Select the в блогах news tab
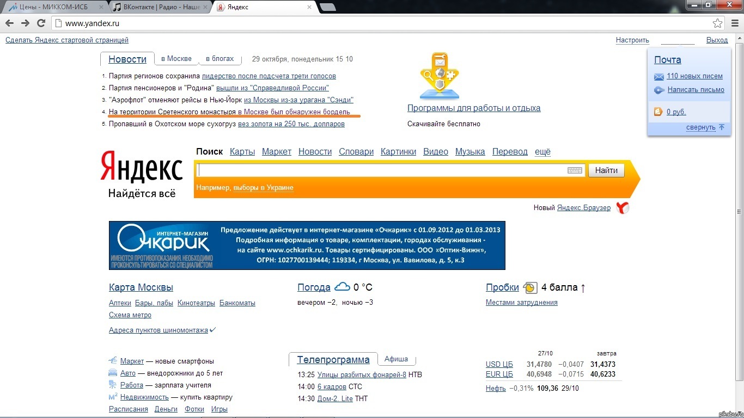The width and height of the screenshot is (744, 418). click(219, 59)
